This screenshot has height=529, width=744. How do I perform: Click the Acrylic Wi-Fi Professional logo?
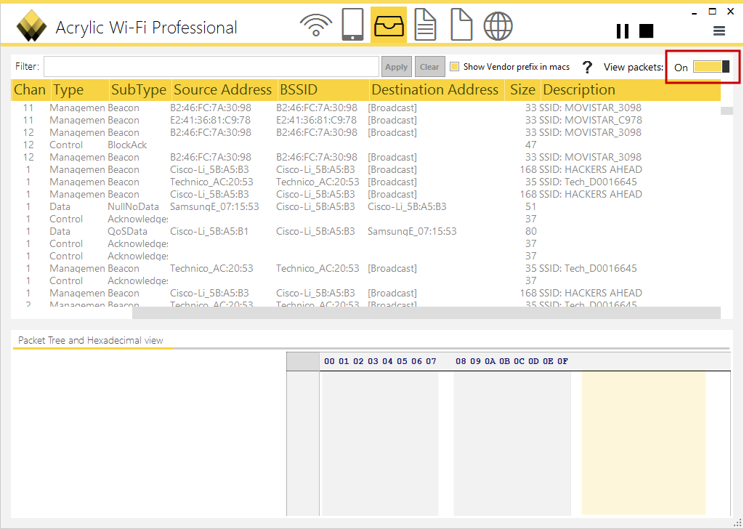pos(31,26)
